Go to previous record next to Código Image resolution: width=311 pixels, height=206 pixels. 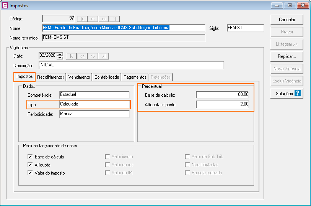tap(93, 19)
